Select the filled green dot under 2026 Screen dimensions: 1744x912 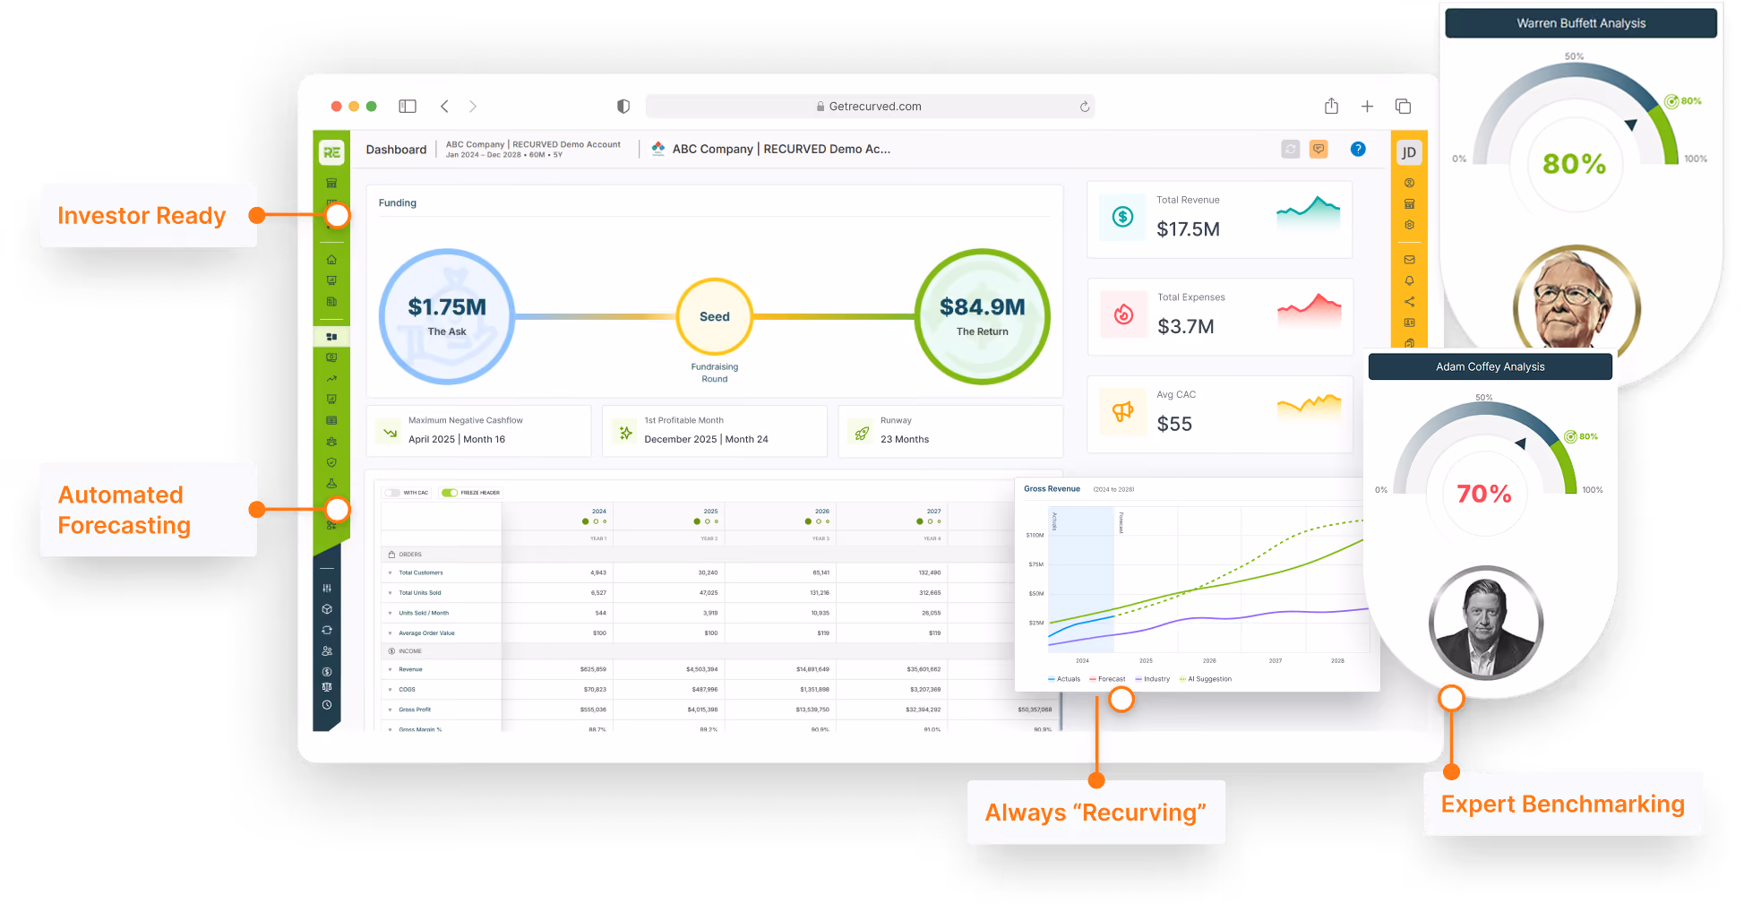point(808,521)
